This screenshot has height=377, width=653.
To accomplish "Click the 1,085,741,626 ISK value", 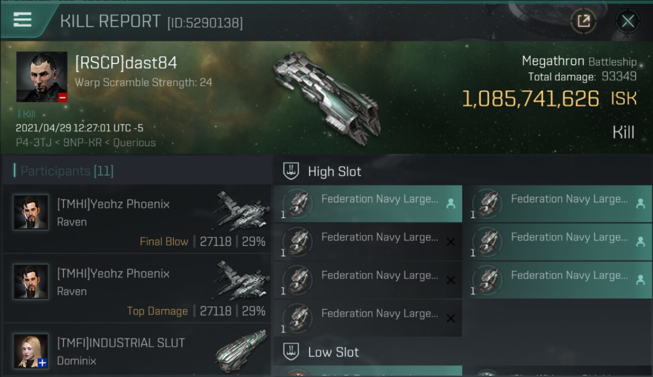I will [530, 99].
